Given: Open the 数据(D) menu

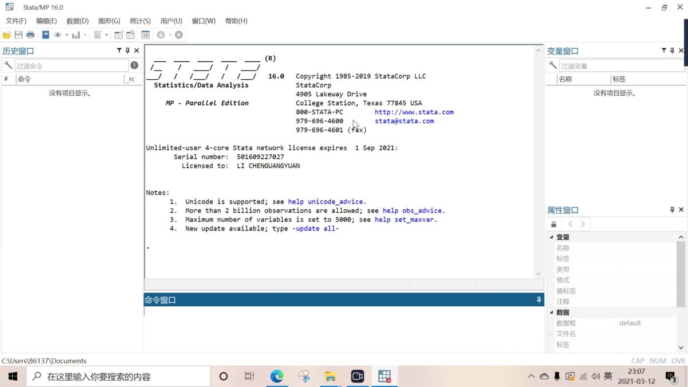Looking at the screenshot, I should pyautogui.click(x=77, y=21).
